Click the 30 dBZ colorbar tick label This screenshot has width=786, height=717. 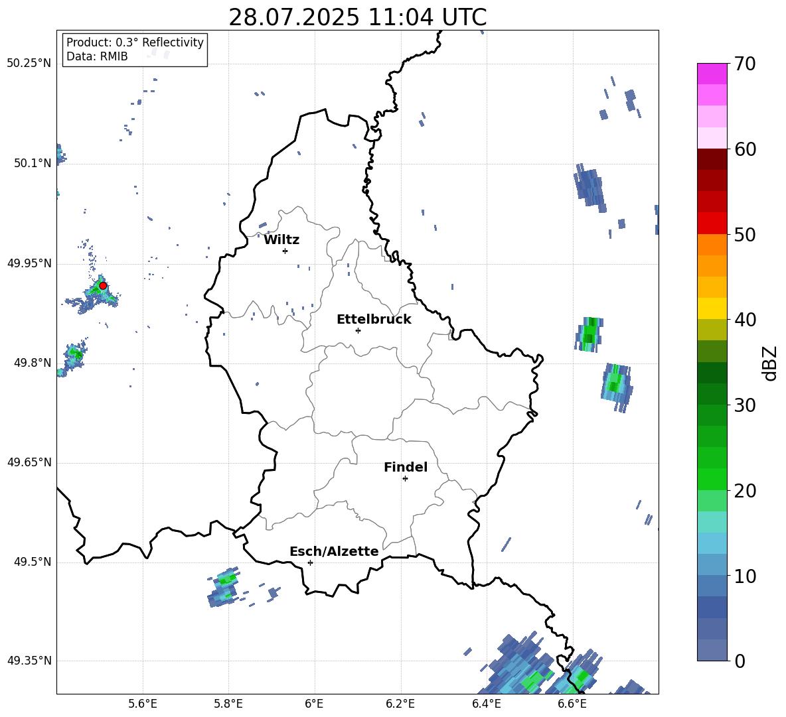point(745,405)
